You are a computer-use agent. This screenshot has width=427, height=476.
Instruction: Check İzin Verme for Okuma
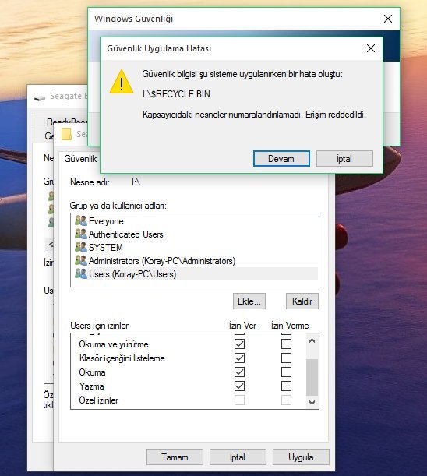click(x=286, y=372)
